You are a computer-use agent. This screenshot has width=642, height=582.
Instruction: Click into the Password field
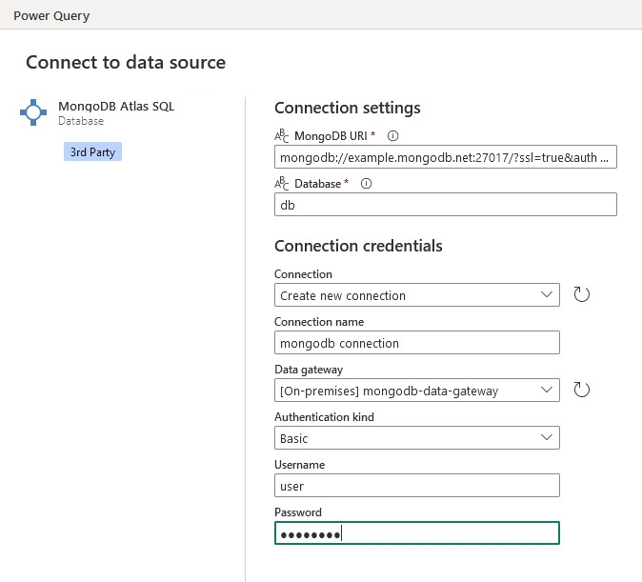[x=416, y=533]
